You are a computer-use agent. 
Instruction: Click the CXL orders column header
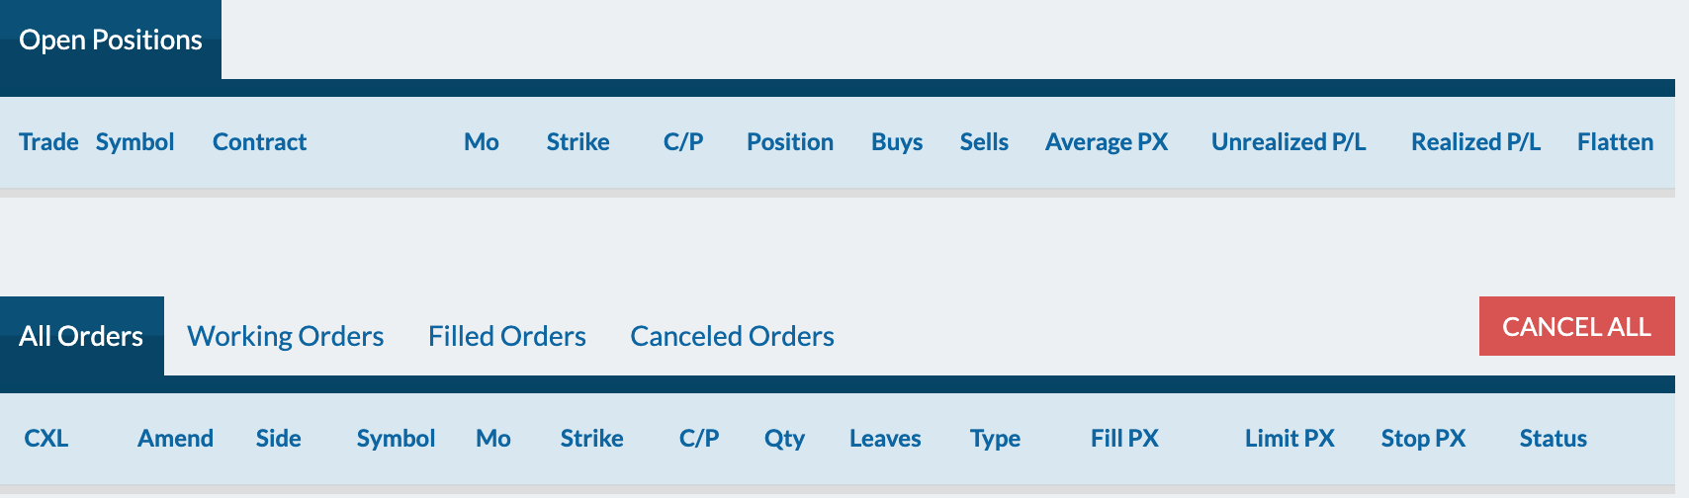pos(46,439)
